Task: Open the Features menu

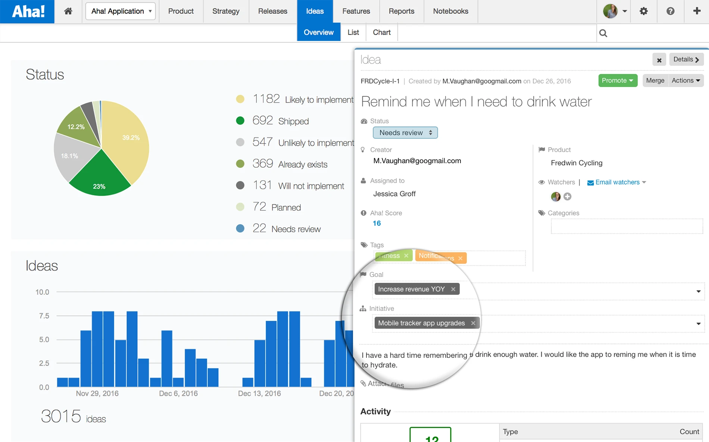Action: click(x=356, y=11)
